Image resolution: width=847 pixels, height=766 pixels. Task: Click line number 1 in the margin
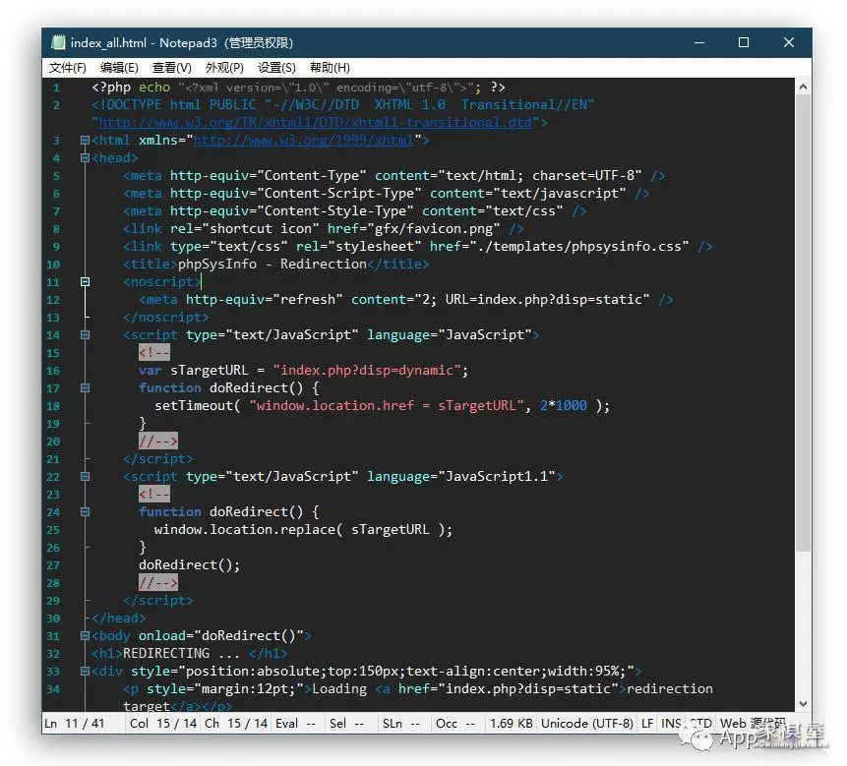pyautogui.click(x=56, y=88)
